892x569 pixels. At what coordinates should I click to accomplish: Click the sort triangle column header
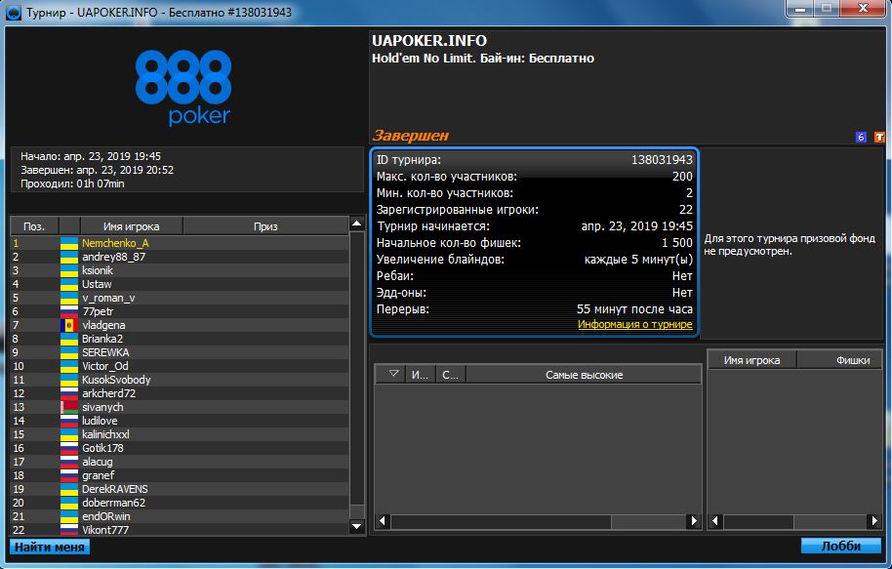(389, 375)
